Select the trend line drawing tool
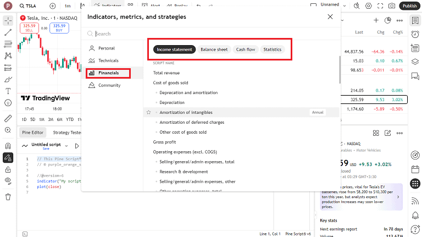The height and width of the screenshot is (237, 422). (8, 32)
